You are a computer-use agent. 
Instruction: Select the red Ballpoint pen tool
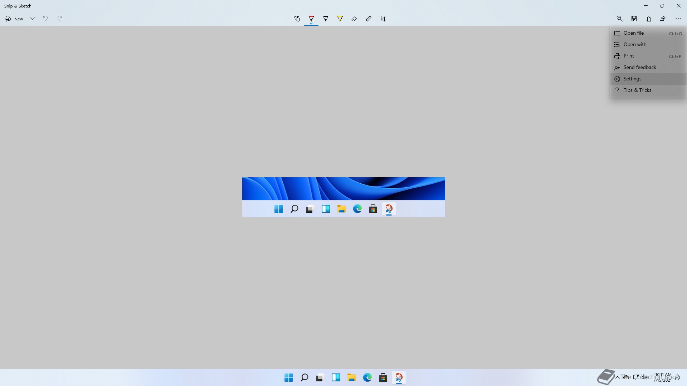[x=311, y=18]
